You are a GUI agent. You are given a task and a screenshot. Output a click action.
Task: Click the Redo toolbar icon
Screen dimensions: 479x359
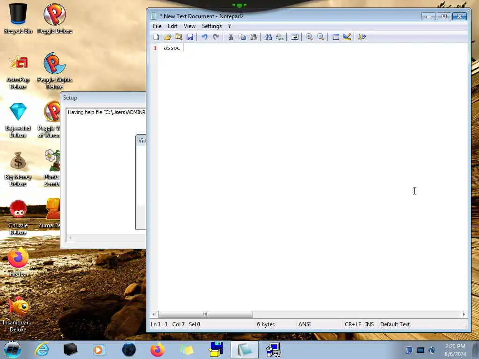[216, 37]
